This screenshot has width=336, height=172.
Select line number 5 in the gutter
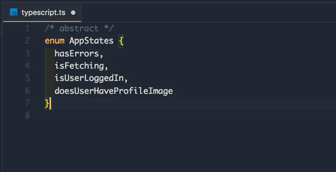(28, 78)
